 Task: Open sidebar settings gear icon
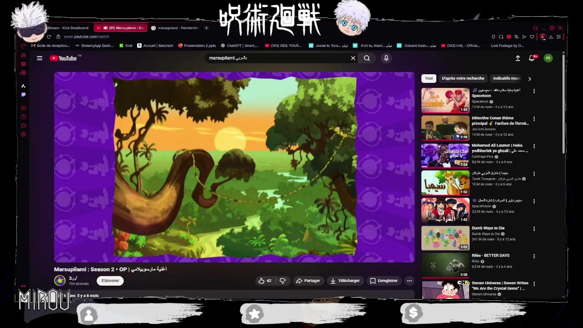pyautogui.click(x=23, y=134)
